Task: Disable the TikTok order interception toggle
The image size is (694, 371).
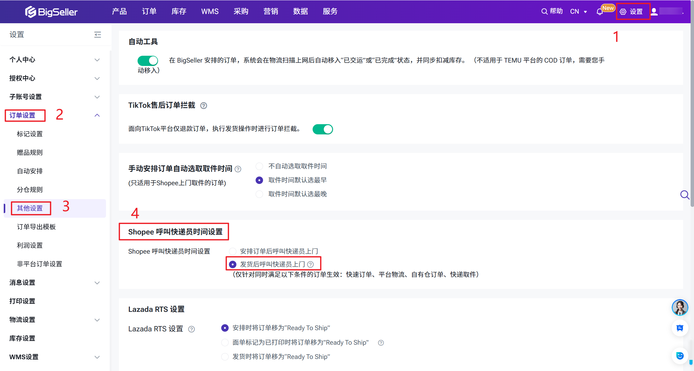Action: [323, 129]
